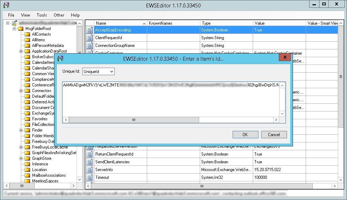The image size is (347, 200).
Task: Open the Unique Id dropdown
Action: coord(98,72)
